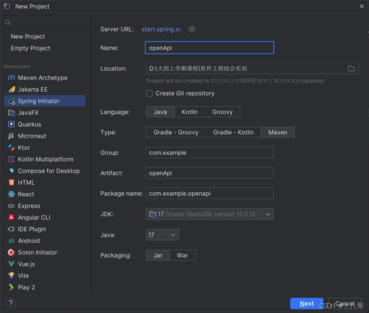Select the Angular CLI generator label
Image resolution: width=369 pixels, height=313 pixels.
click(x=34, y=217)
